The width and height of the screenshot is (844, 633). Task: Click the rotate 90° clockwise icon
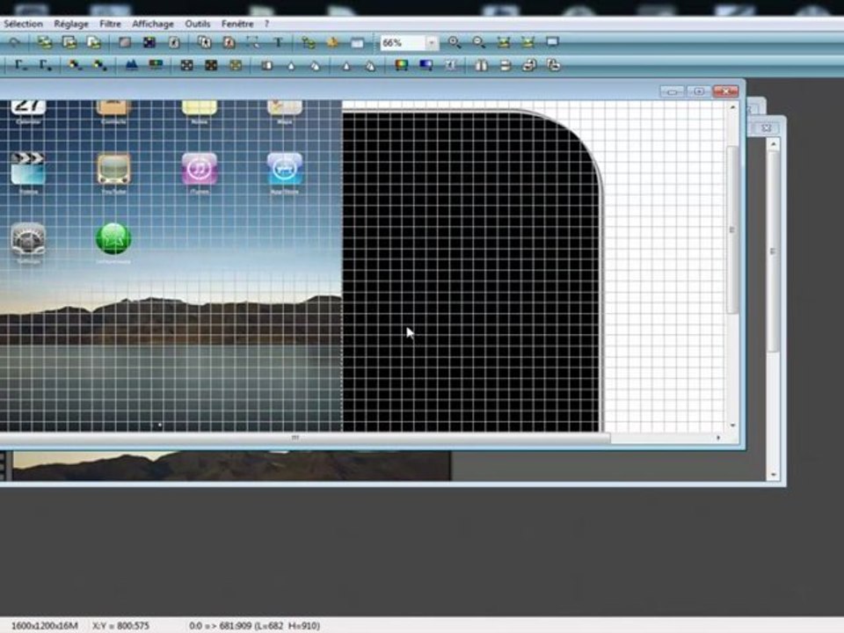[554, 65]
